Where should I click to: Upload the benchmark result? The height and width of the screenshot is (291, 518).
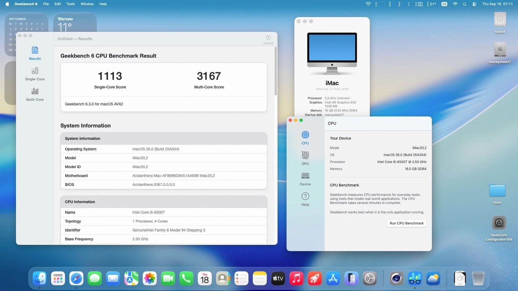[x=268, y=39]
